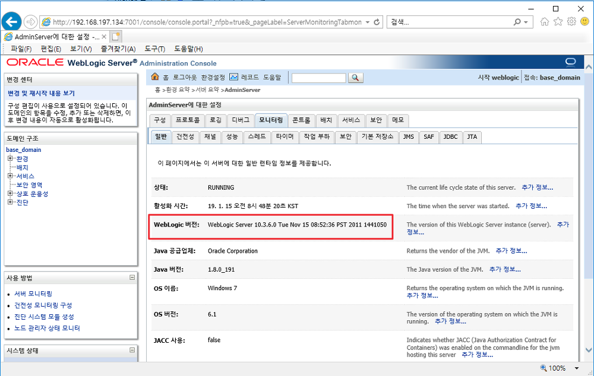Click 서버 요약 breadcrumb link
Screen dimensions: 594x376
(x=207, y=90)
